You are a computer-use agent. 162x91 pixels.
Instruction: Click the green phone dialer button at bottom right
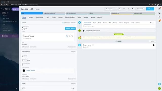[x=159, y=88]
